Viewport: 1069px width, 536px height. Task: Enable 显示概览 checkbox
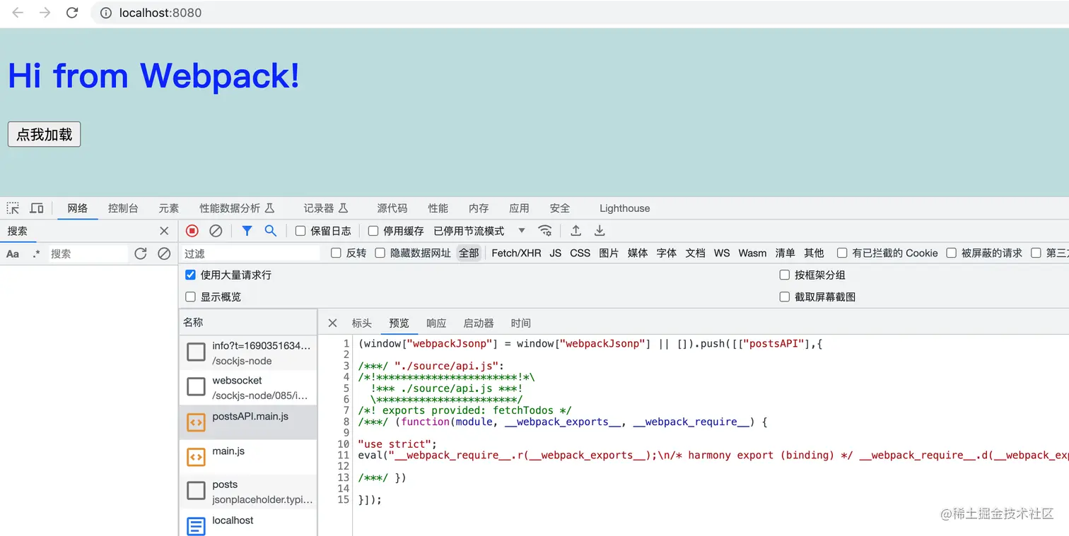tap(190, 297)
